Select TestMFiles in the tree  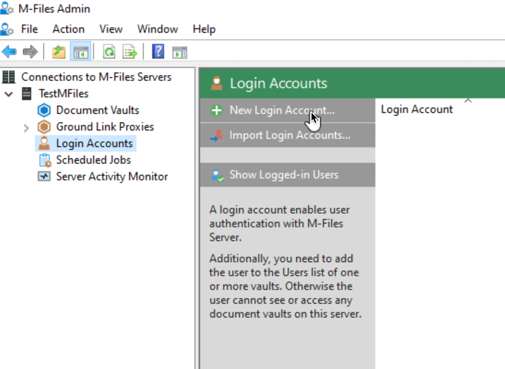(x=64, y=93)
